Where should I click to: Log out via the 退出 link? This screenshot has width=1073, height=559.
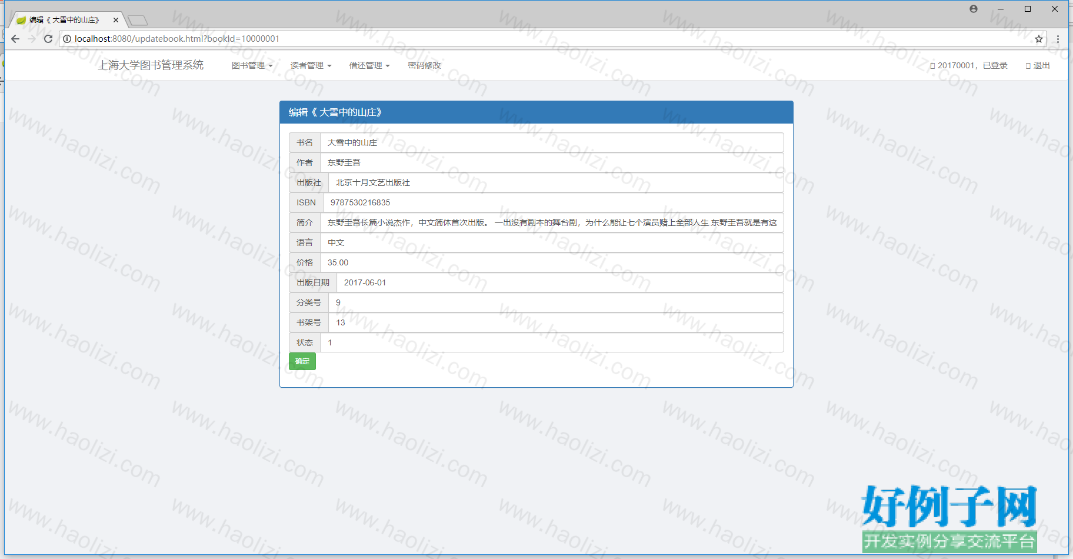pyautogui.click(x=1038, y=65)
